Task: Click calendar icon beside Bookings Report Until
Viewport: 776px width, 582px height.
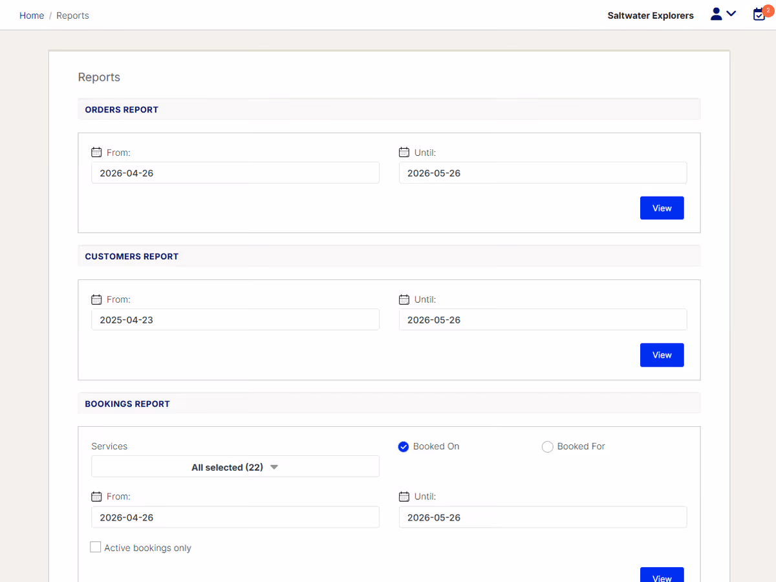Action: pyautogui.click(x=404, y=497)
